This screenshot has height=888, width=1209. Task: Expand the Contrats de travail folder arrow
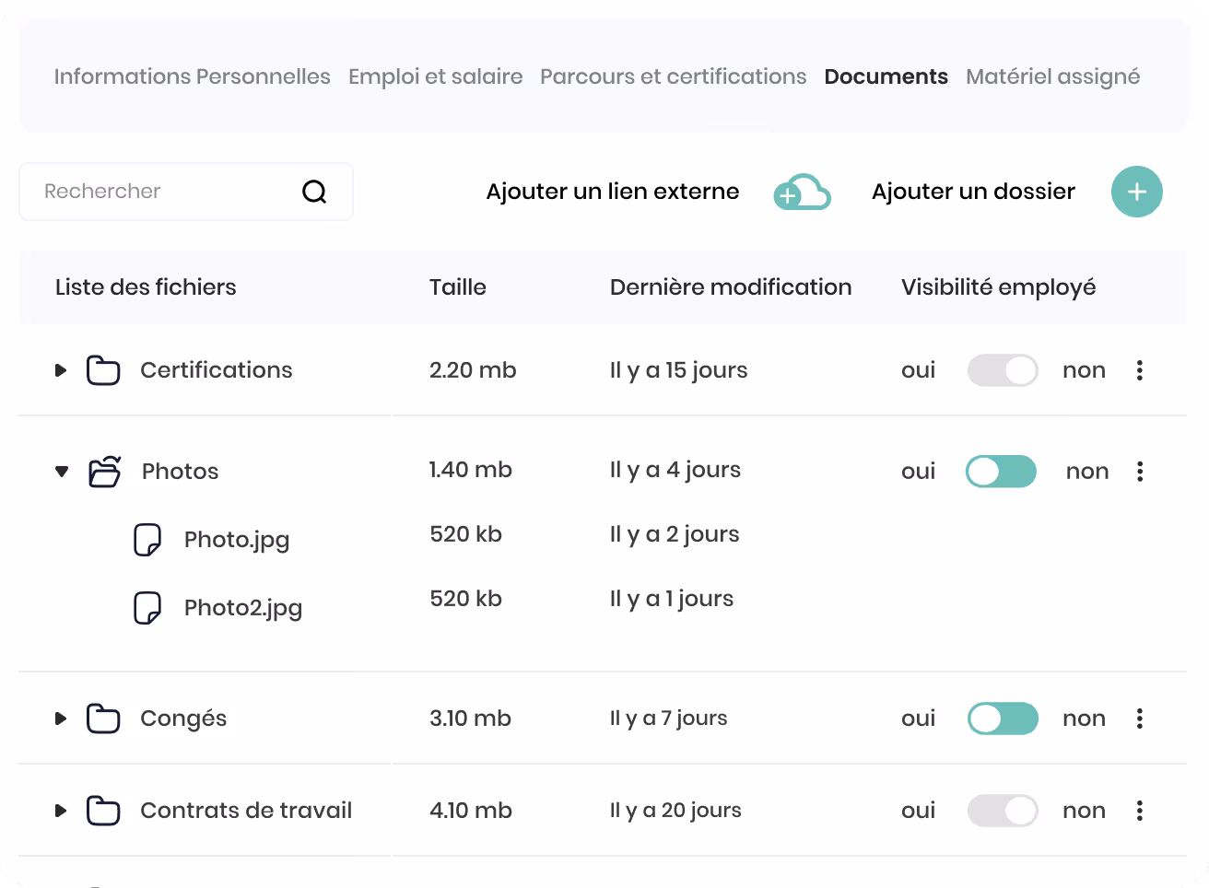[61, 811]
